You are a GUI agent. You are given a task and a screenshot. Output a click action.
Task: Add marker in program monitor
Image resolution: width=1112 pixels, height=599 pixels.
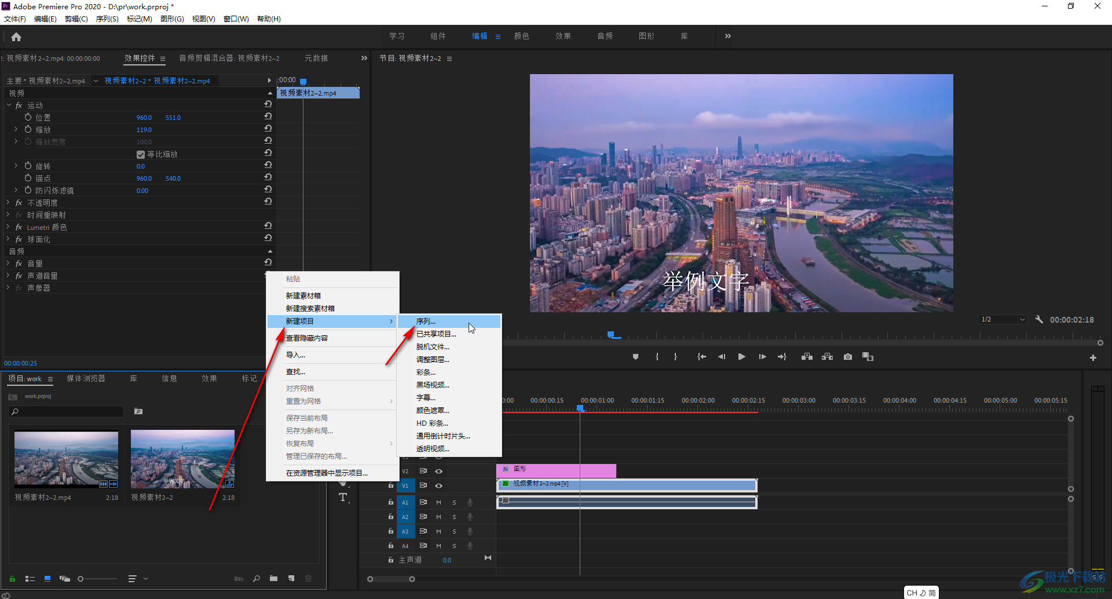635,357
